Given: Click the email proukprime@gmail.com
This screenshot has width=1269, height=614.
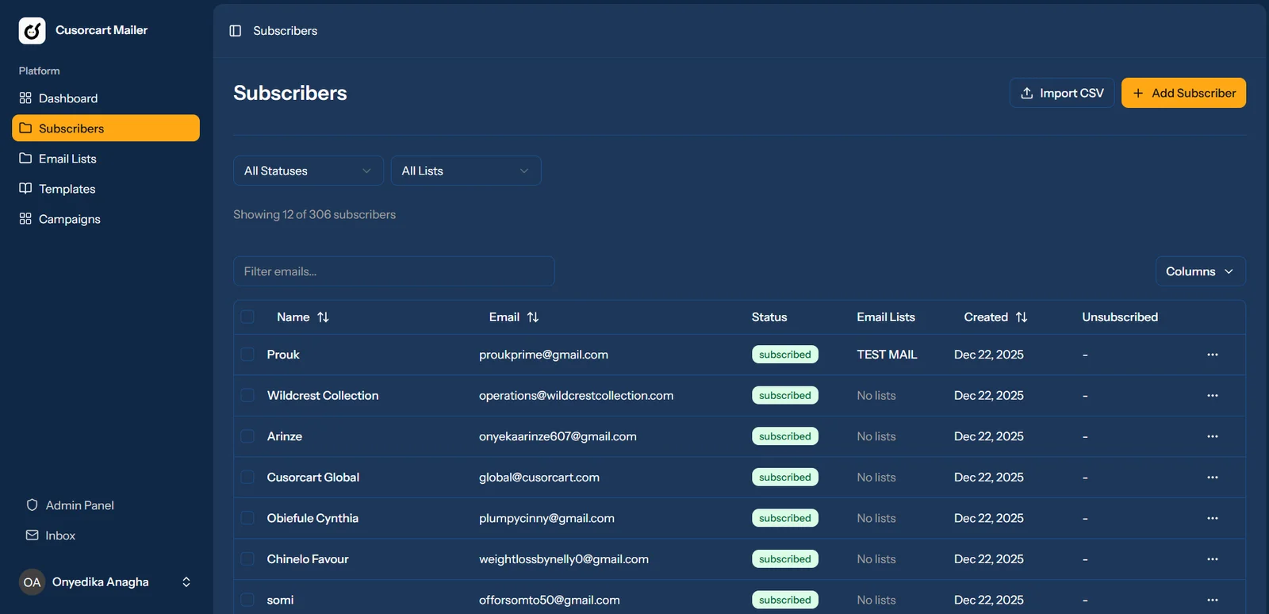Looking at the screenshot, I should pyautogui.click(x=543, y=355).
